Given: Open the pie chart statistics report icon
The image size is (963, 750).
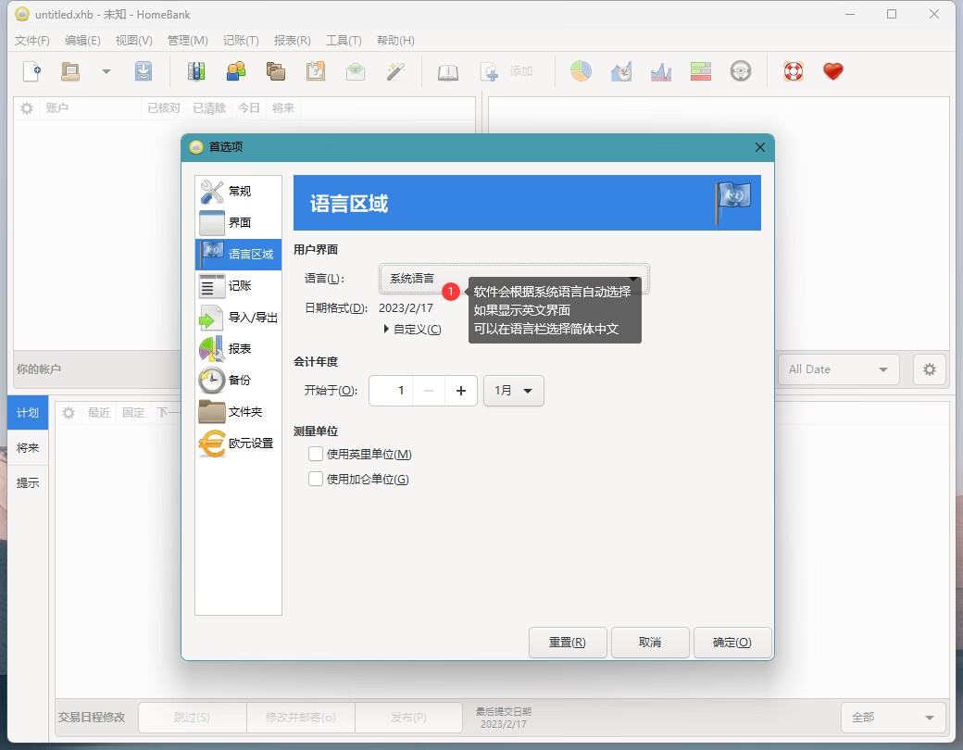Looking at the screenshot, I should coord(581,71).
